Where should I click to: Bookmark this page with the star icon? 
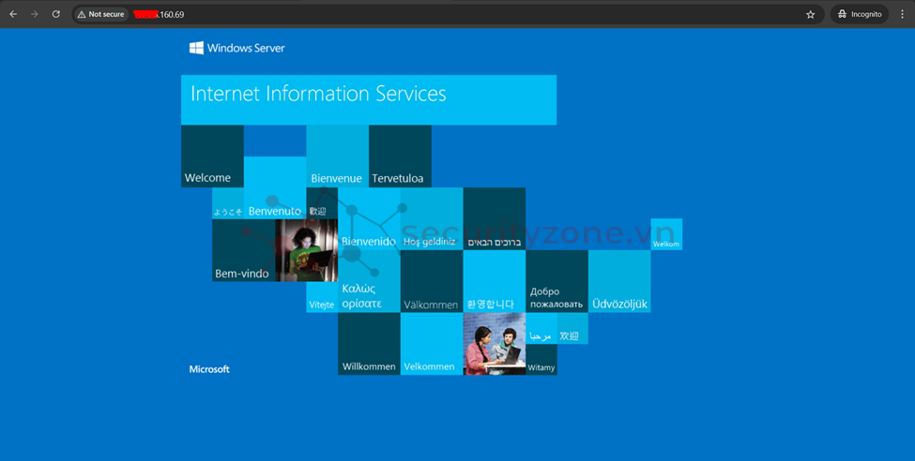(x=811, y=15)
